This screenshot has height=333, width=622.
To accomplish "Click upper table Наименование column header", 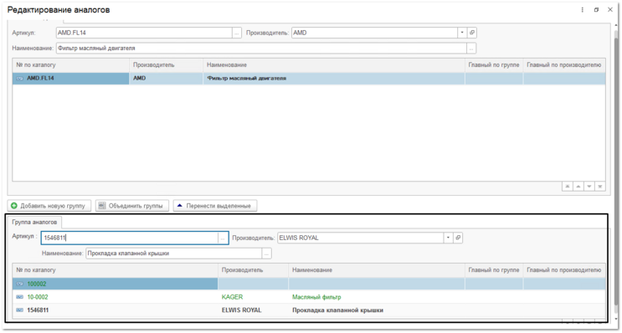I will [x=334, y=65].
